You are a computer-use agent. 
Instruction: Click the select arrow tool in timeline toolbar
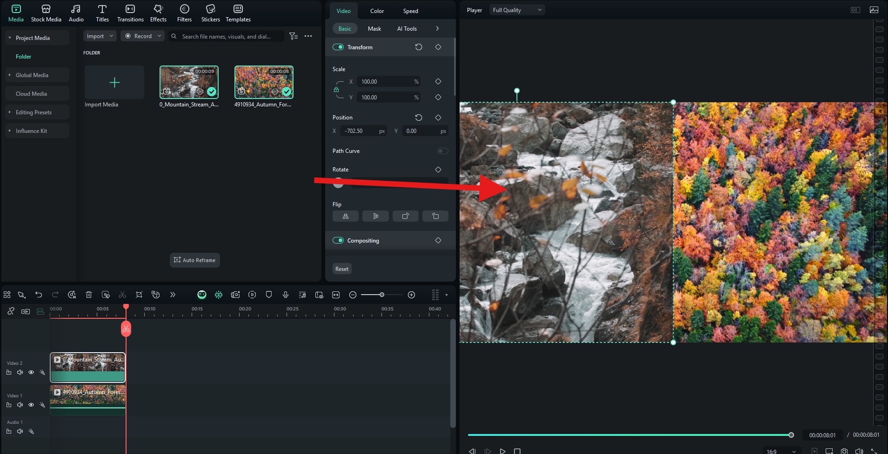pyautogui.click(x=21, y=295)
